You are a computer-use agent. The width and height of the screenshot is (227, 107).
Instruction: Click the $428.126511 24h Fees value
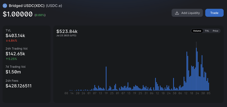pyautogui.click(x=19, y=86)
